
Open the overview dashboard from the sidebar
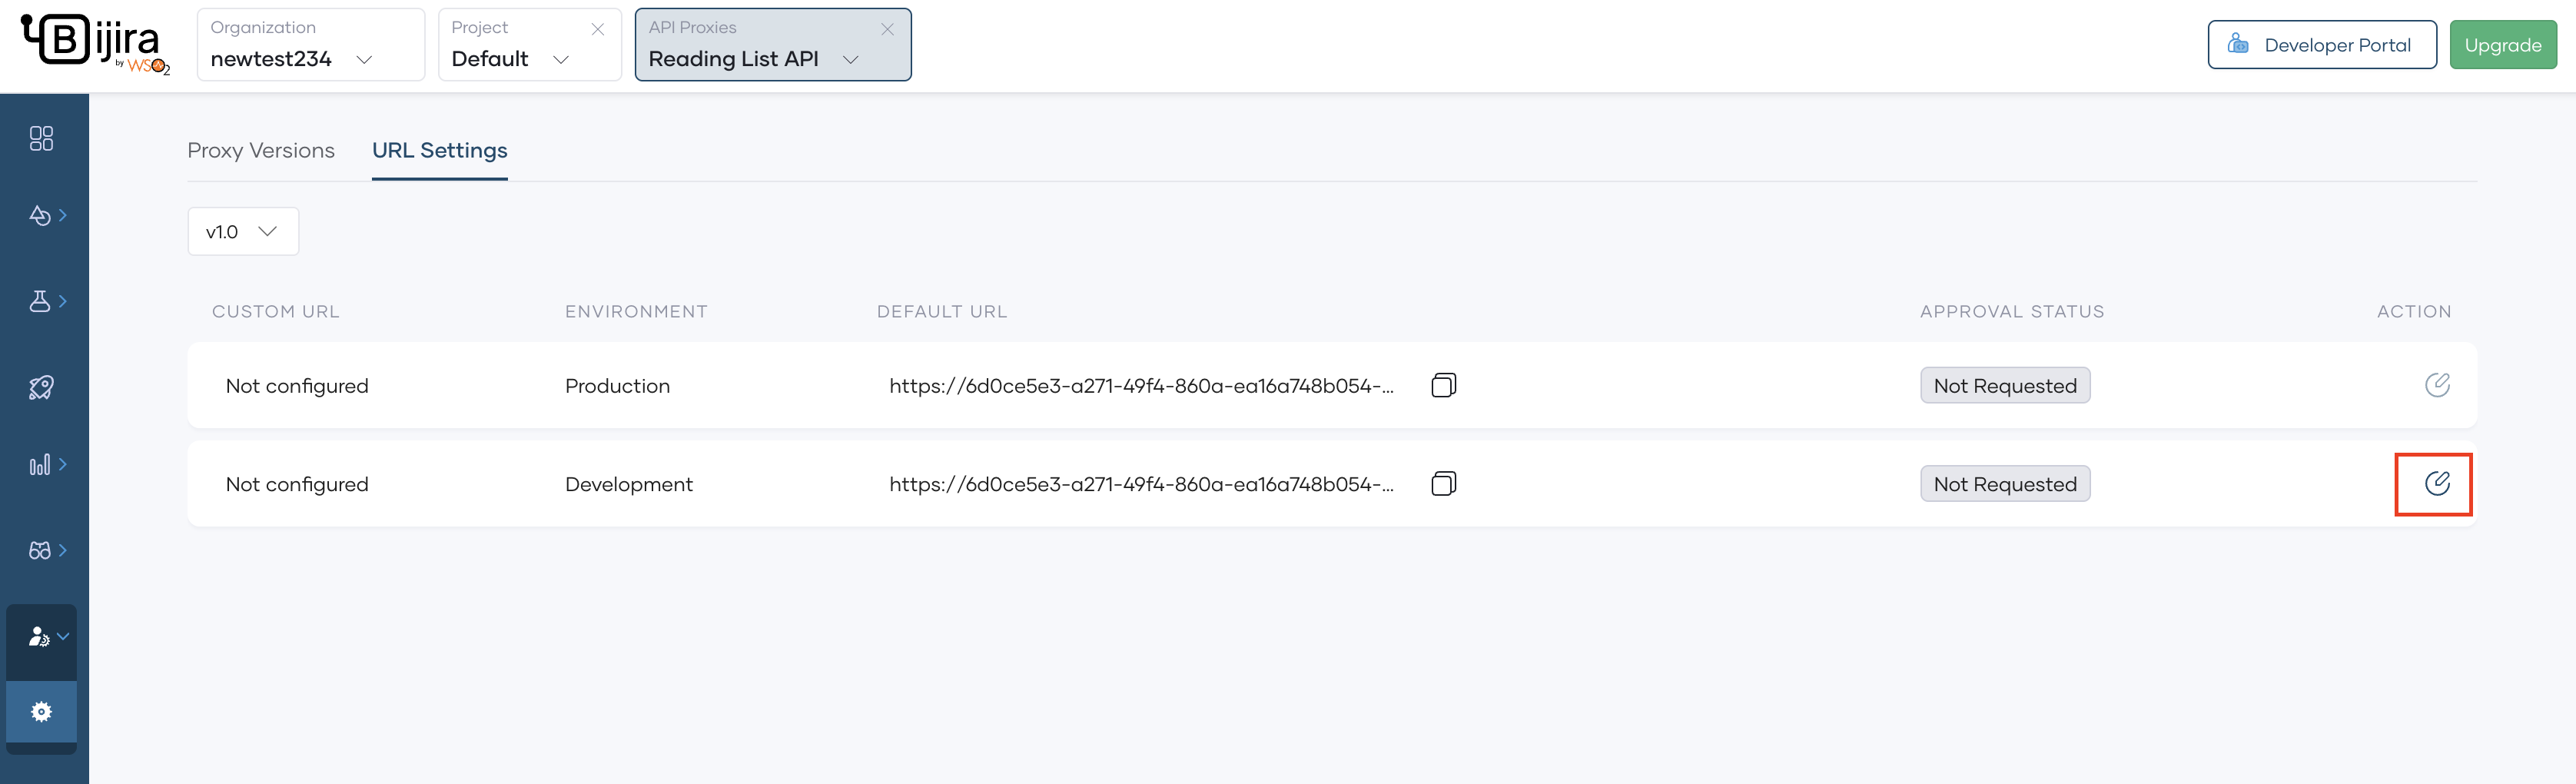[x=41, y=139]
